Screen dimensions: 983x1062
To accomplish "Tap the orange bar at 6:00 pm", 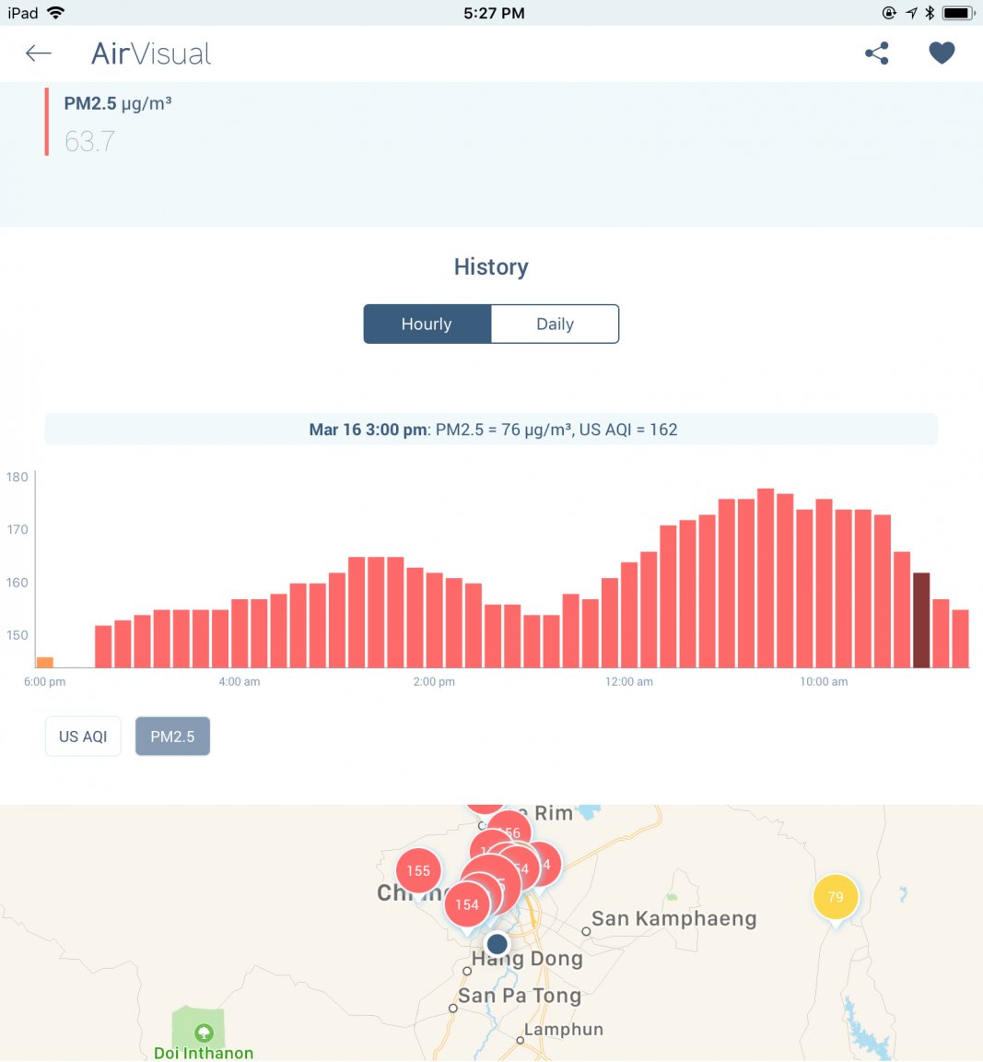I will pos(44,662).
